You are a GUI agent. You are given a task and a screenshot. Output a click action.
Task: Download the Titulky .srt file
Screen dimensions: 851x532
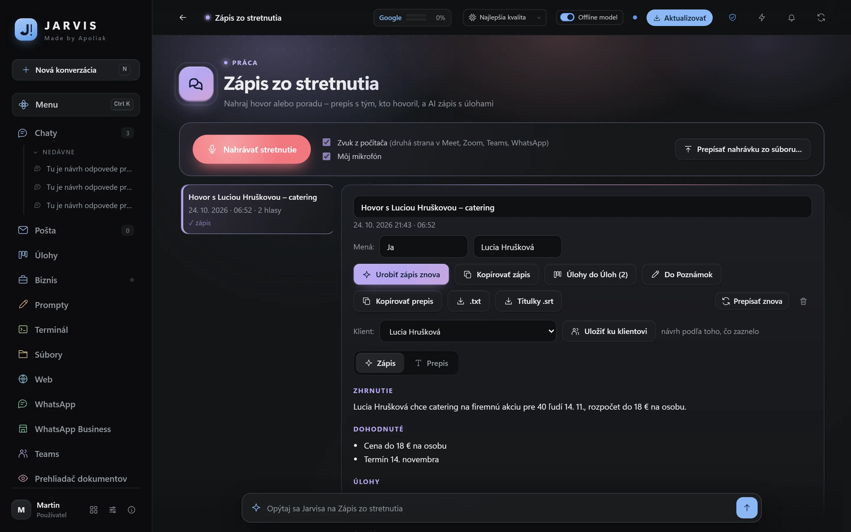pyautogui.click(x=528, y=301)
